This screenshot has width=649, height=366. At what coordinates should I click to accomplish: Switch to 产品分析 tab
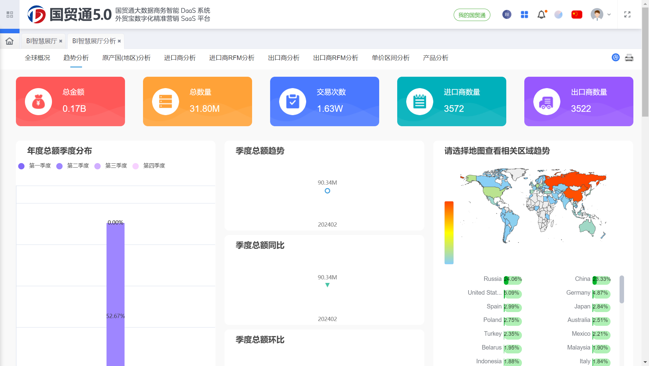click(x=435, y=58)
